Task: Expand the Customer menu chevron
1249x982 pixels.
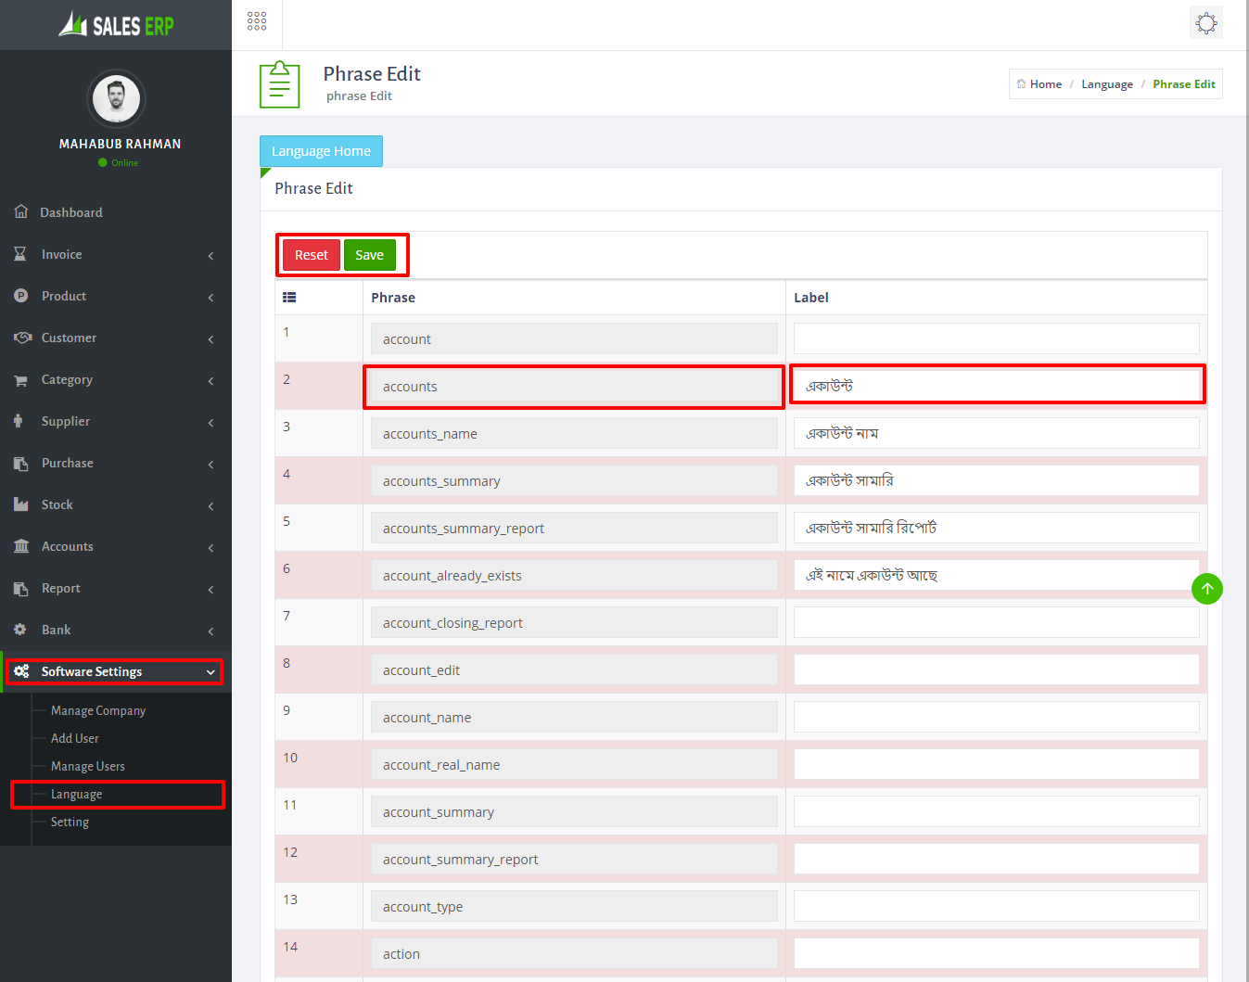Action: tap(210, 339)
